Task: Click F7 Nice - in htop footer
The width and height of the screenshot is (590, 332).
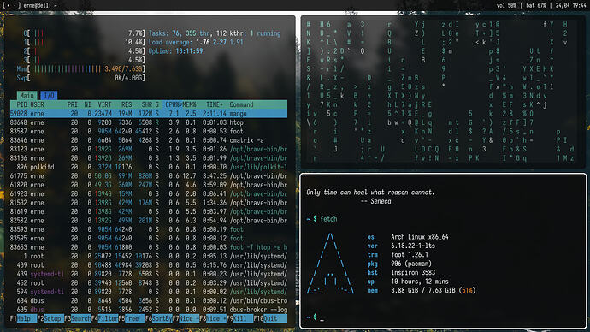Action: click(186, 318)
